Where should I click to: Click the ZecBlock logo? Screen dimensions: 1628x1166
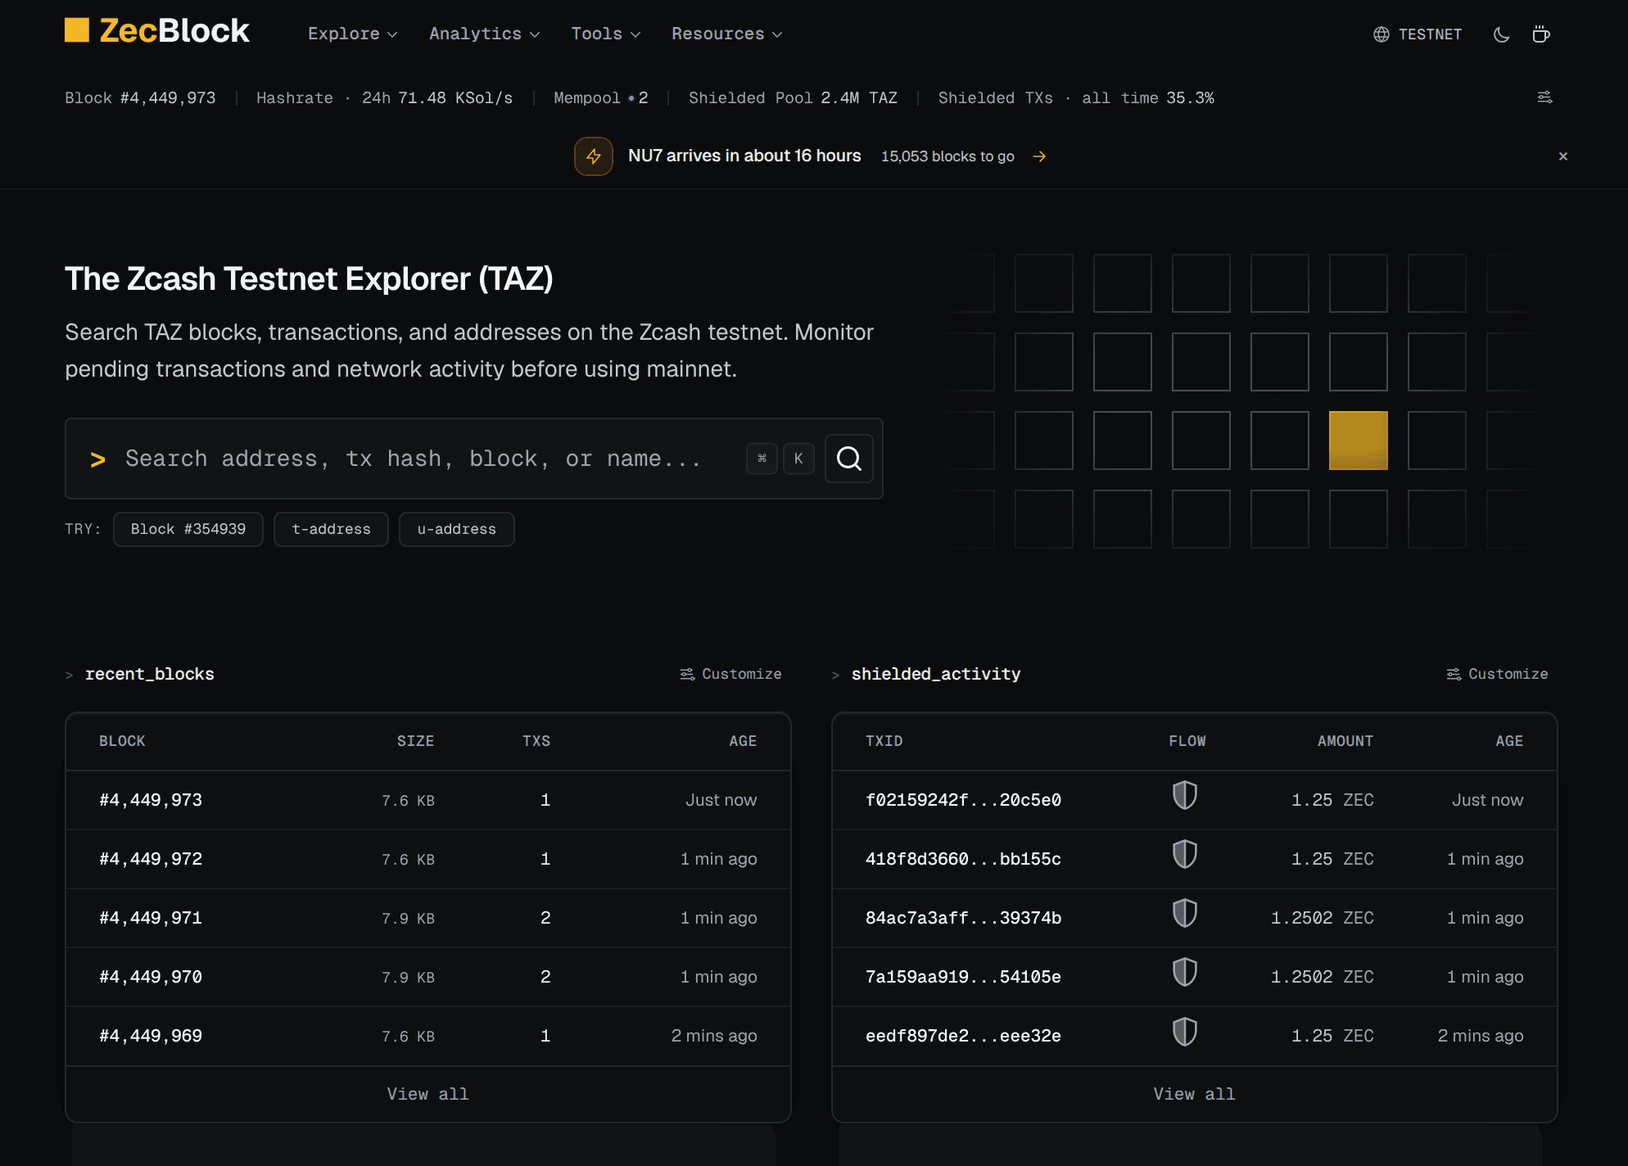tap(157, 32)
